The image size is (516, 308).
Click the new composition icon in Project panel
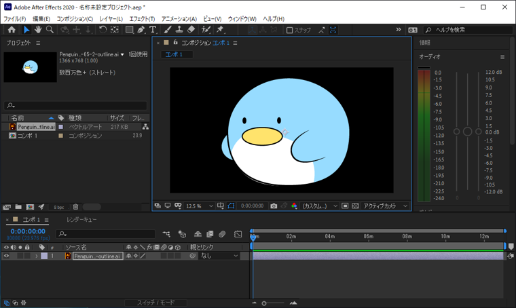click(x=30, y=207)
